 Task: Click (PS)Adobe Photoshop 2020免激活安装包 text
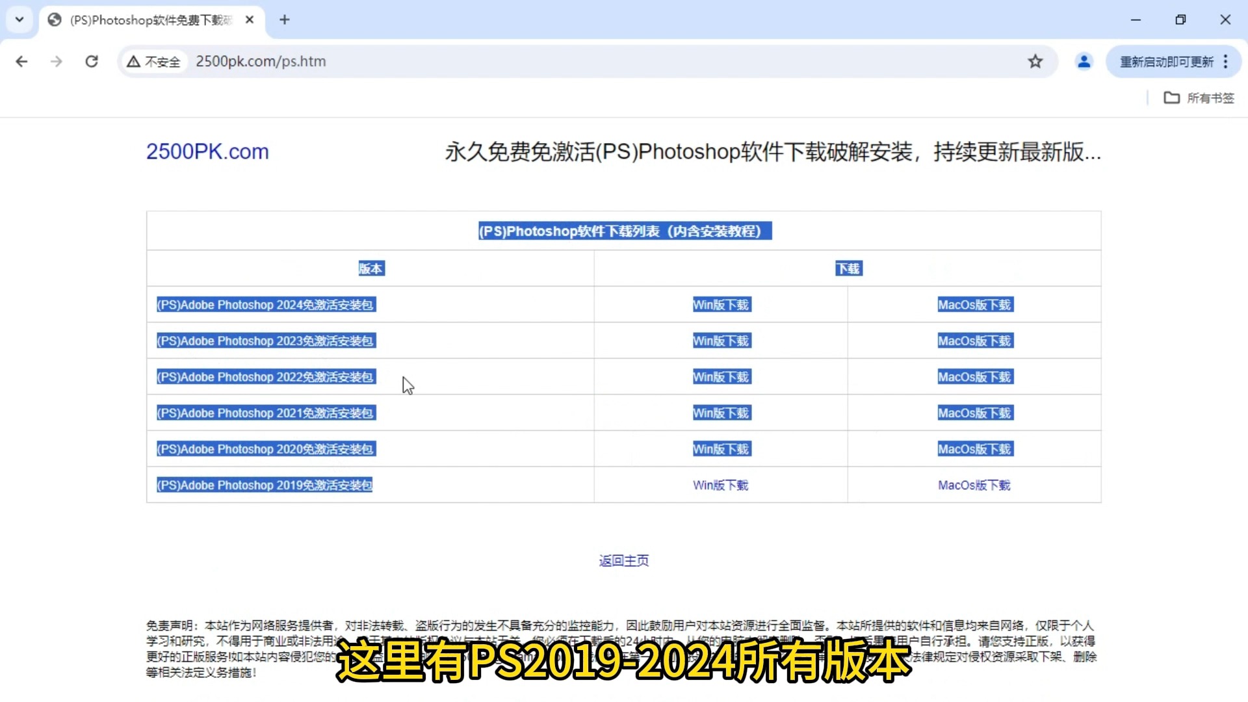[266, 449]
